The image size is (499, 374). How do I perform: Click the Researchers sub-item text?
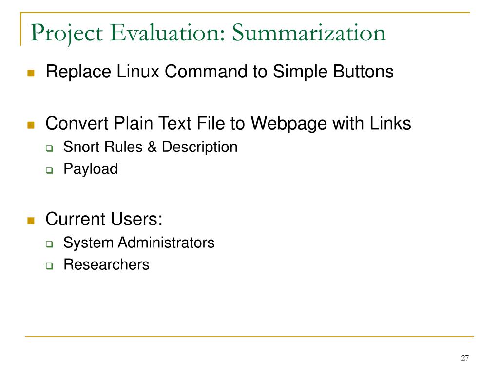pyautogui.click(x=106, y=264)
